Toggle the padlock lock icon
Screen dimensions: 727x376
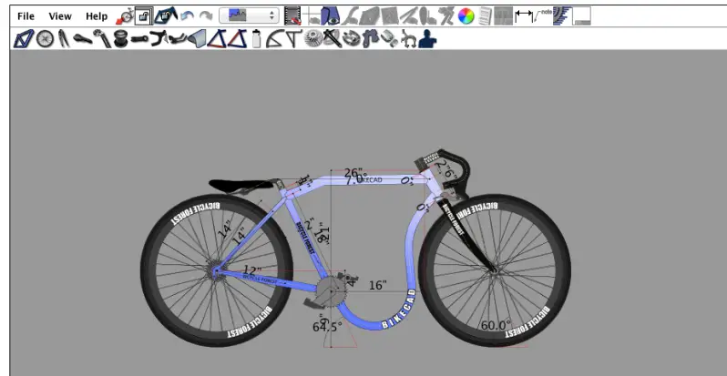click(x=144, y=16)
